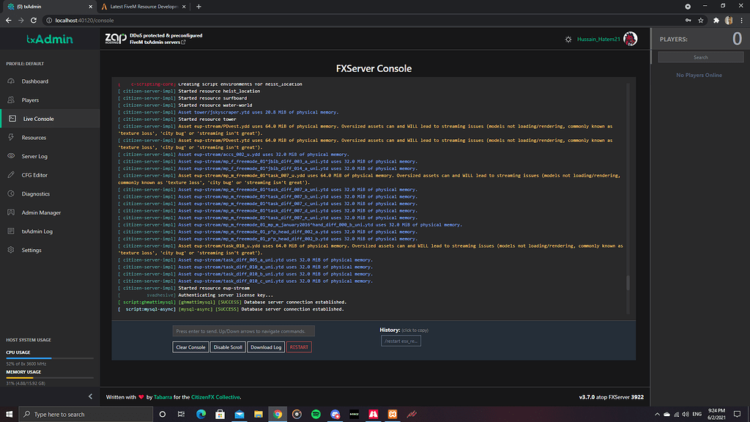Go to the Players page
The width and height of the screenshot is (750, 422).
30,100
